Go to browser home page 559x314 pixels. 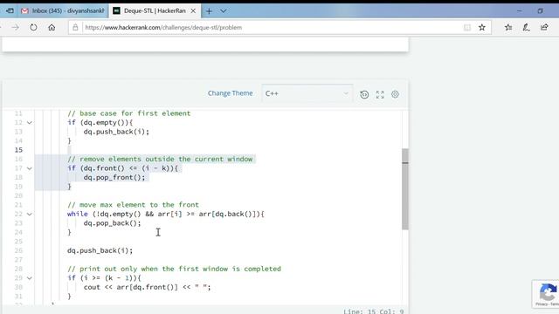point(52,27)
